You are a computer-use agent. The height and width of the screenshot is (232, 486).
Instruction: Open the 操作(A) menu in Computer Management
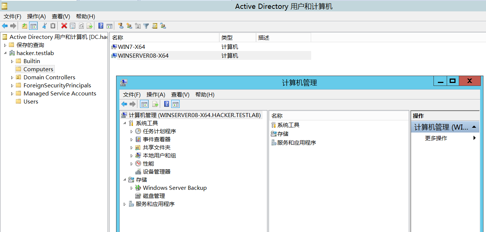[156, 94]
